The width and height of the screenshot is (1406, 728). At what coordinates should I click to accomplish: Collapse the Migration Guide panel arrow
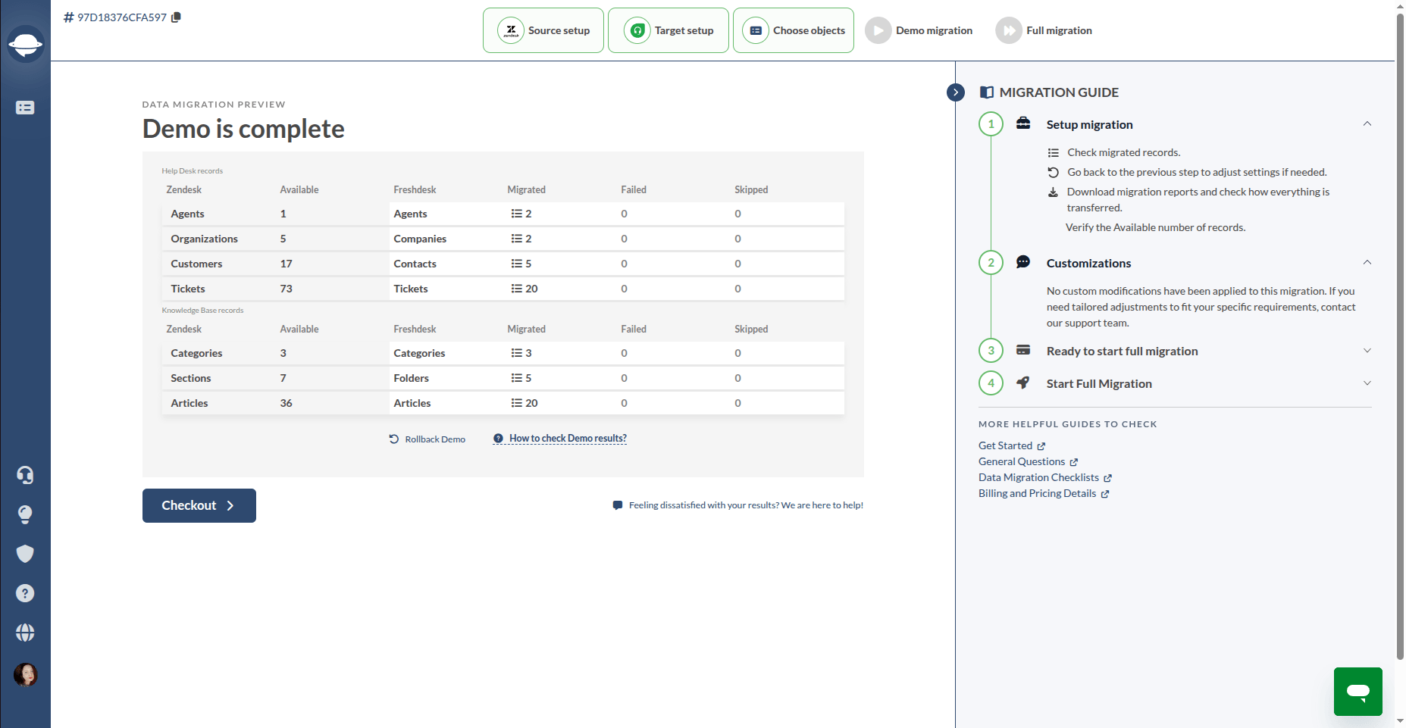[956, 92]
